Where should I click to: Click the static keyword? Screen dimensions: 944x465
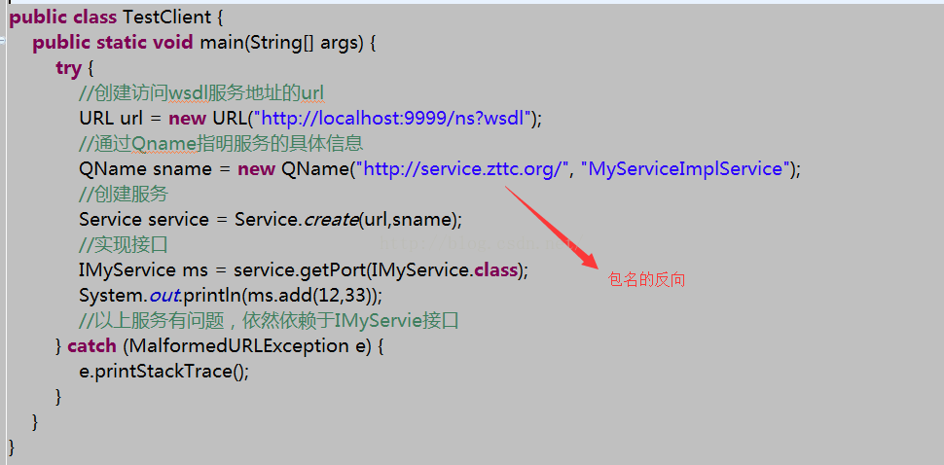tap(121, 43)
